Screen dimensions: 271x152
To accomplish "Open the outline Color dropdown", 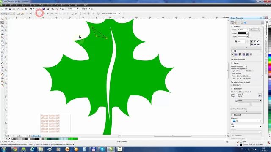I will (247, 33).
